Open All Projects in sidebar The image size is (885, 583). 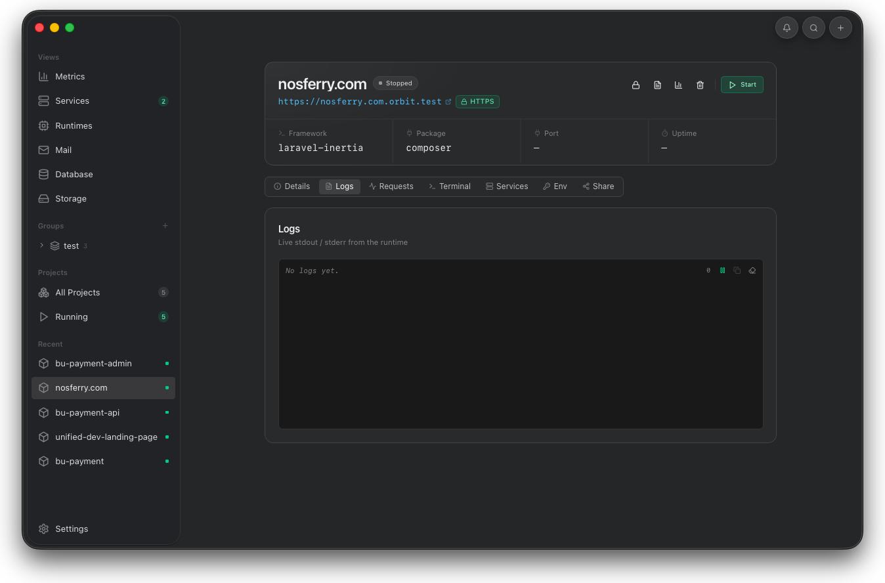(103, 292)
